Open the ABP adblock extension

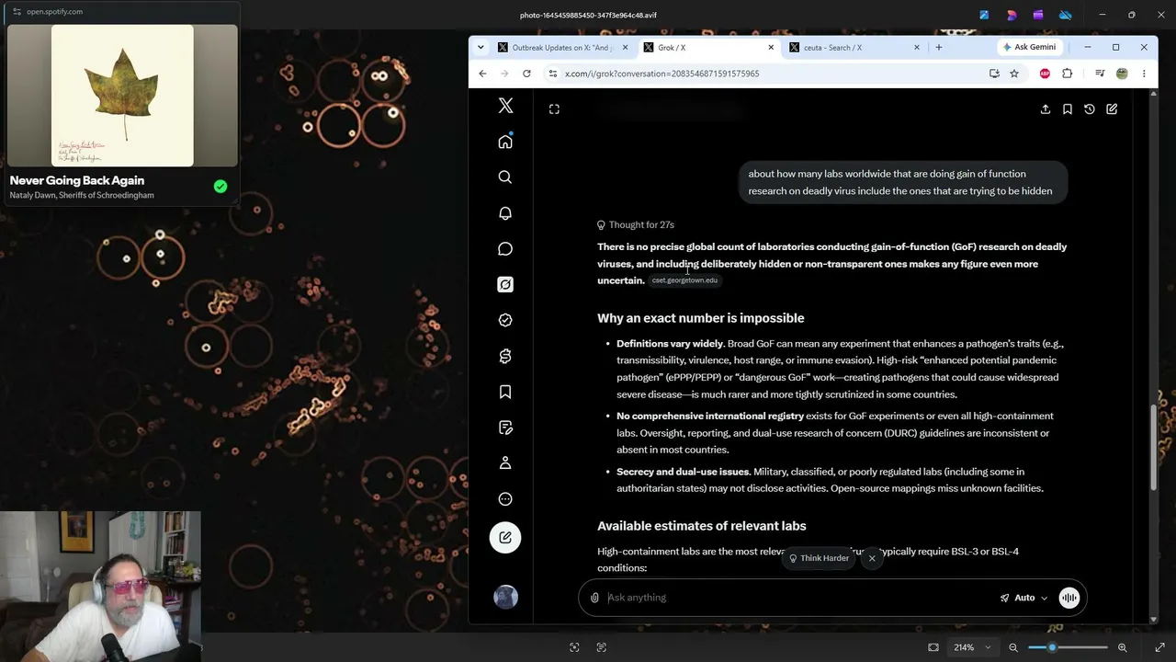(x=1045, y=74)
